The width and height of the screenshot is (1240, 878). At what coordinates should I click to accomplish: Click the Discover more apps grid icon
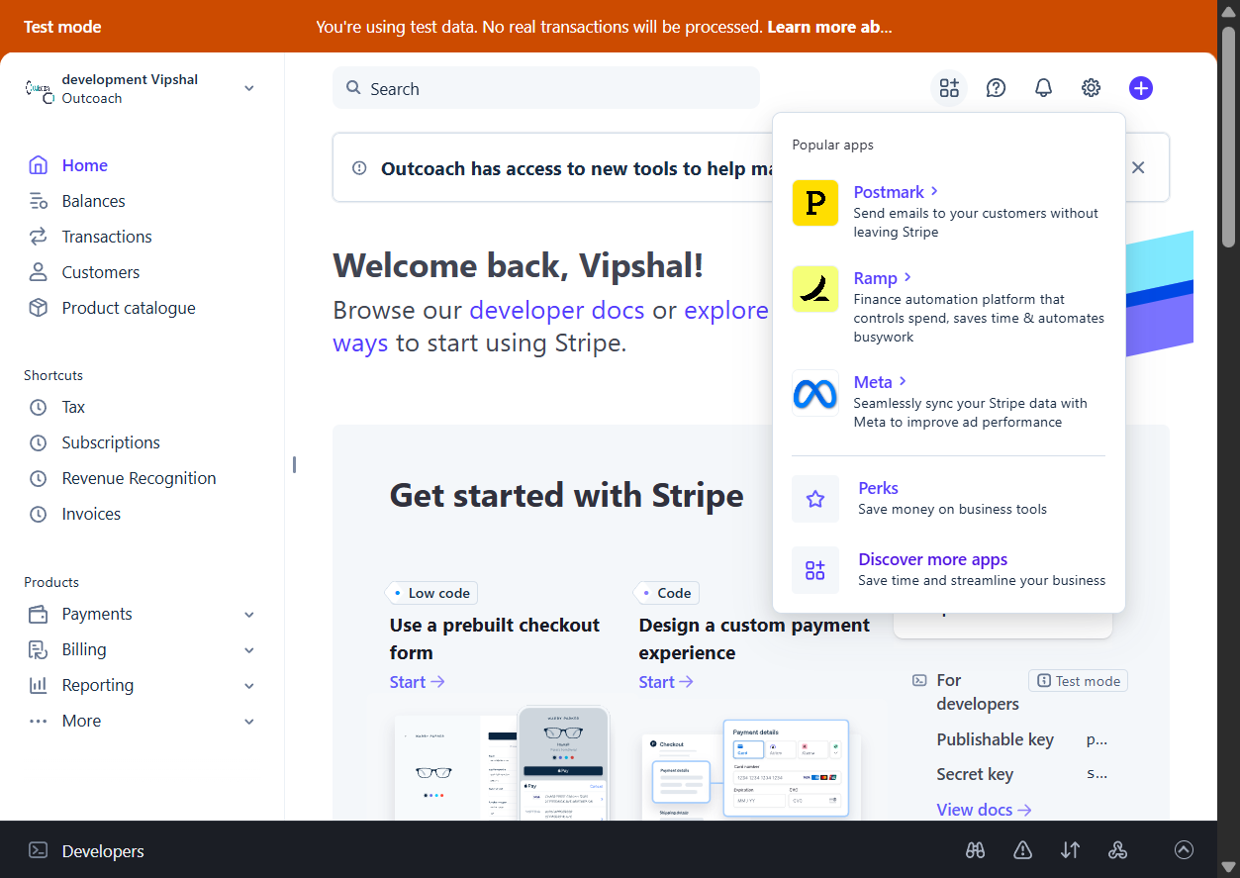tap(815, 570)
